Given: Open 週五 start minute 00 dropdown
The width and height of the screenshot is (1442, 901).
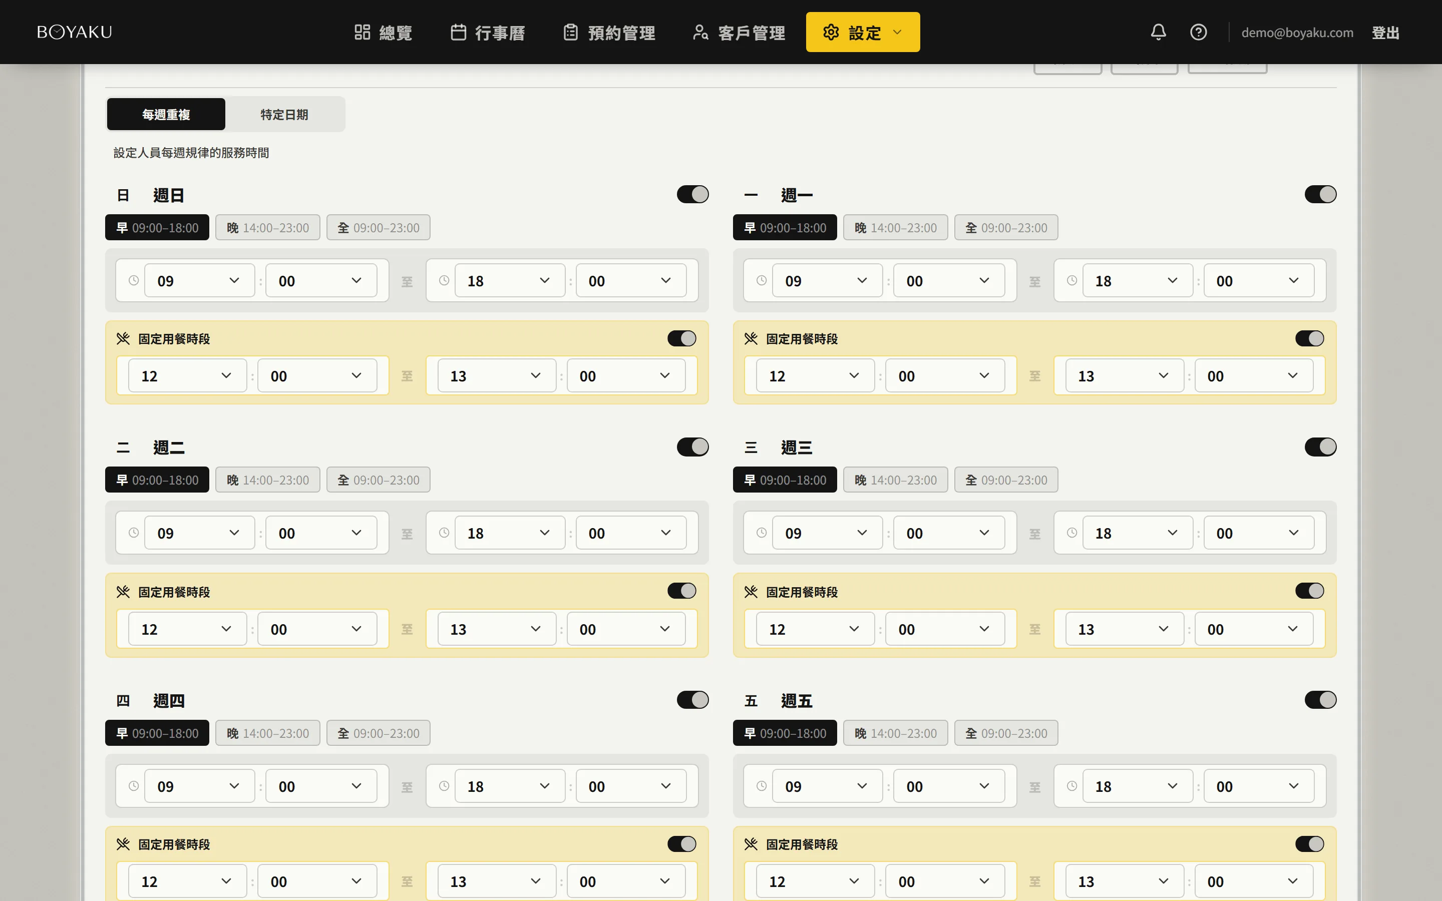Looking at the screenshot, I should 949,786.
